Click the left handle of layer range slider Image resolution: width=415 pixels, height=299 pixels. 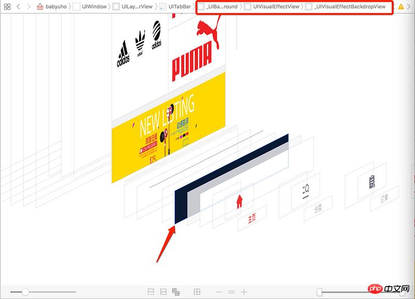click(320, 292)
